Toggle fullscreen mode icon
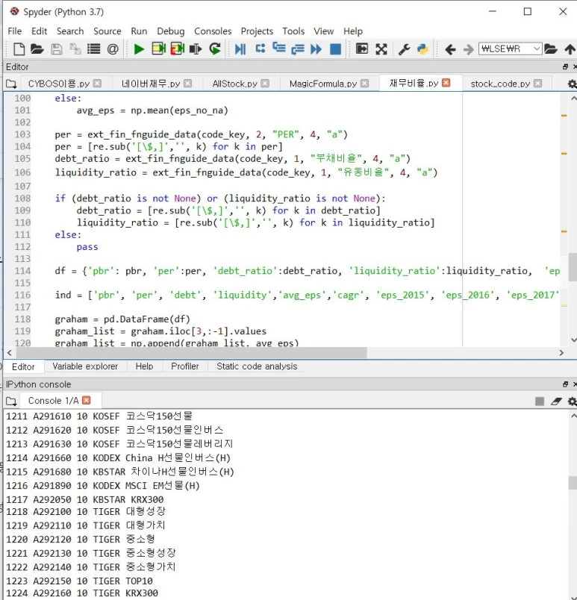Image resolution: width=577 pixels, height=600 pixels. click(381, 49)
